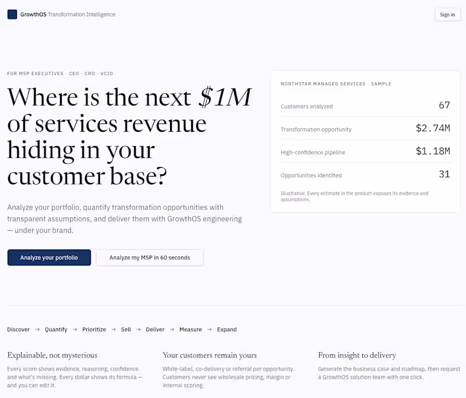Click the 67 customers value
Viewport: 466px width, 398px height.
pyautogui.click(x=444, y=105)
